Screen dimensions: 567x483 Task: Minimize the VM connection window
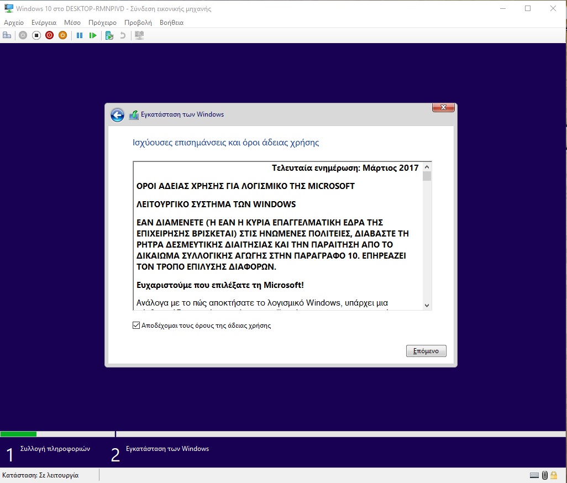[x=503, y=8]
